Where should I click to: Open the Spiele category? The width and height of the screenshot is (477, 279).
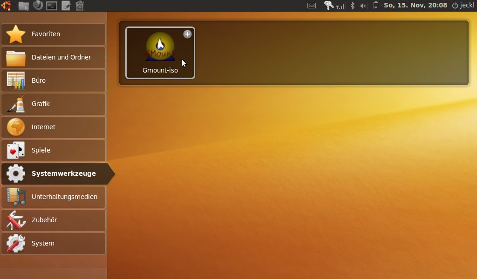pos(54,151)
